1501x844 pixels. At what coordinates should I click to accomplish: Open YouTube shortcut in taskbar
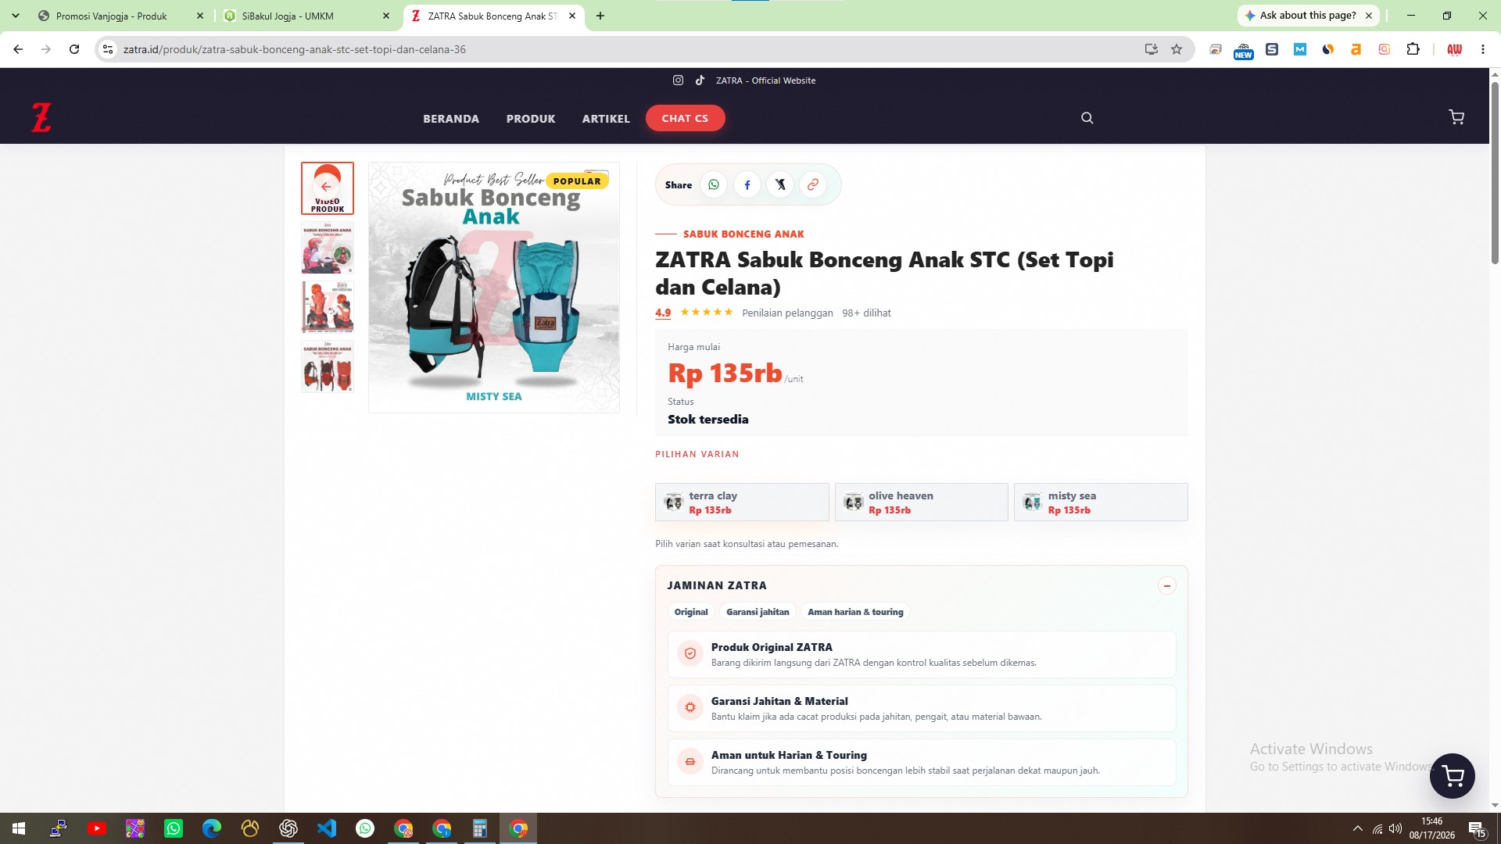(x=97, y=828)
